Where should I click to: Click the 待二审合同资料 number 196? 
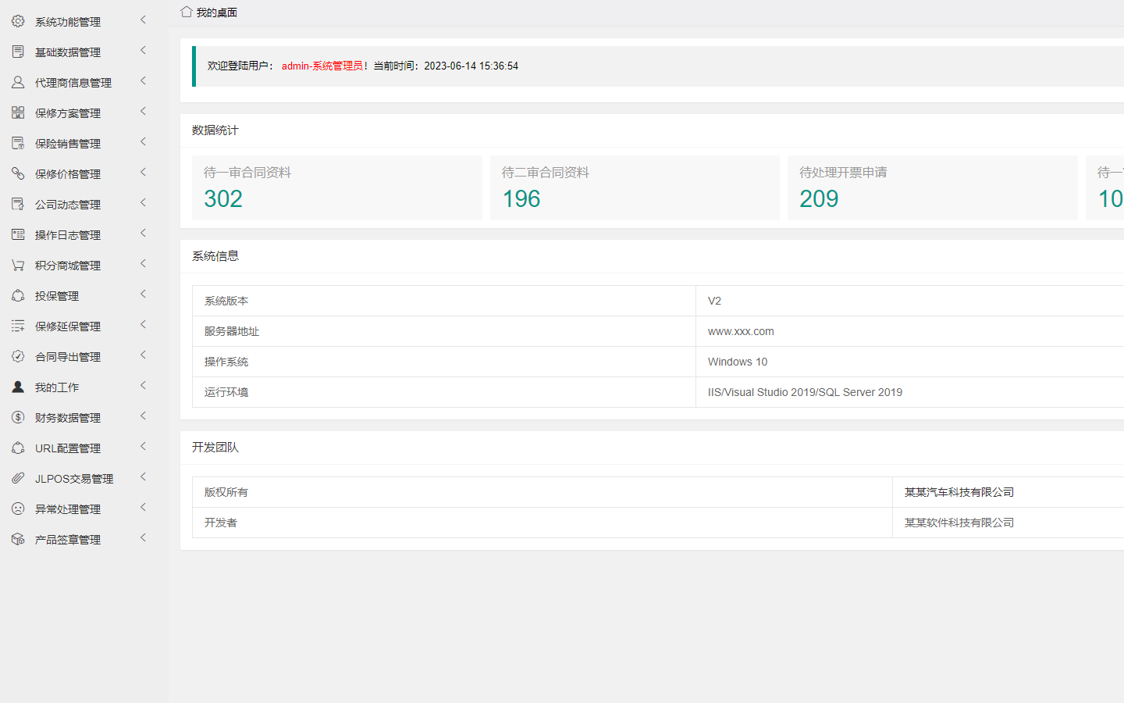pos(521,199)
